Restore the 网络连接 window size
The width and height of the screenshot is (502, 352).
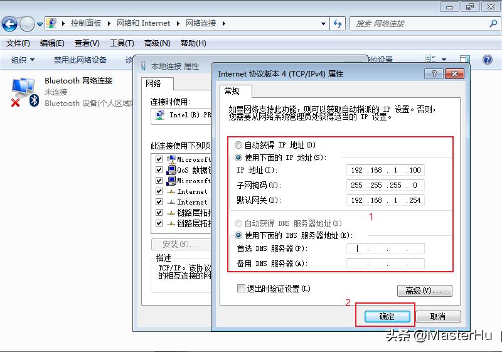point(470,7)
